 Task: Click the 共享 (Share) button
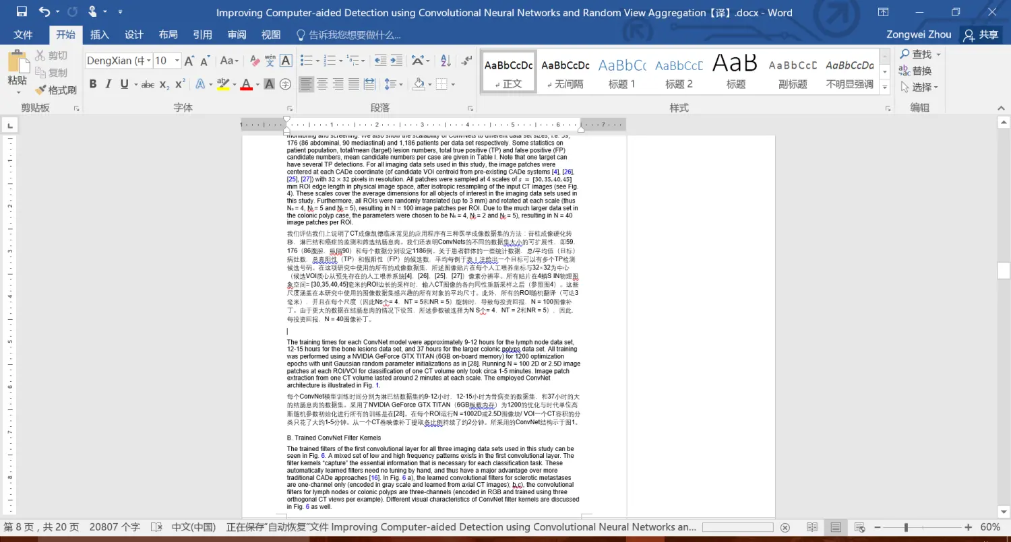982,35
